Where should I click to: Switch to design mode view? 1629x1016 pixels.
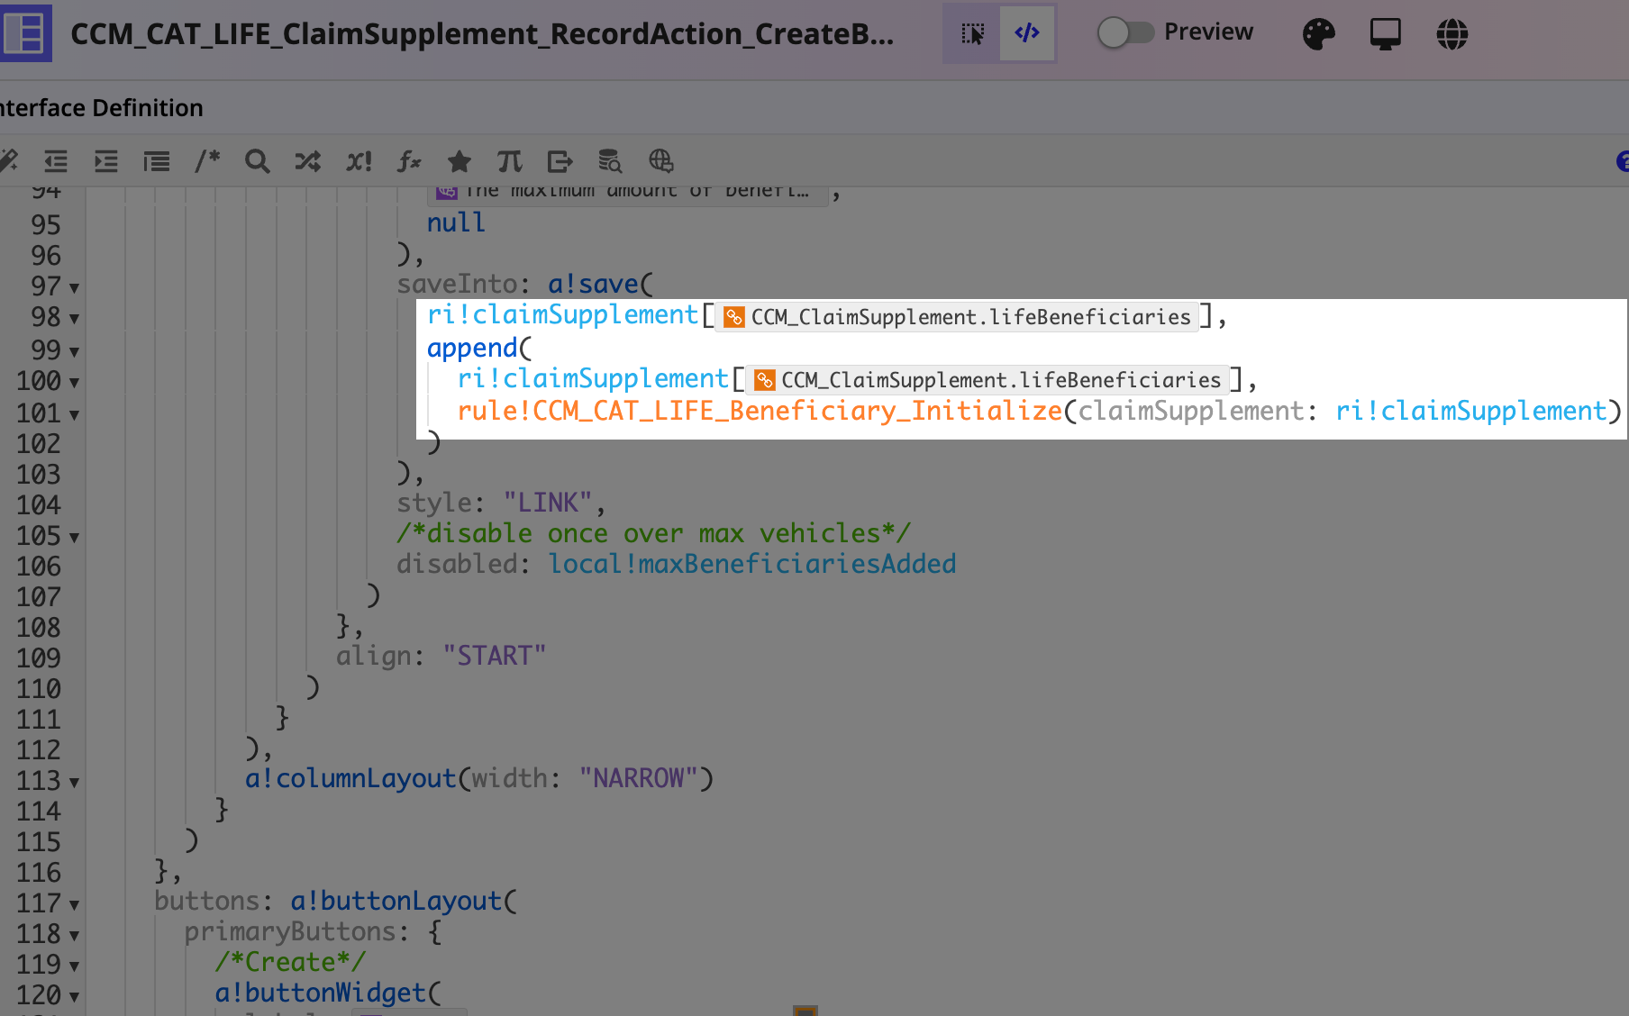[972, 33]
